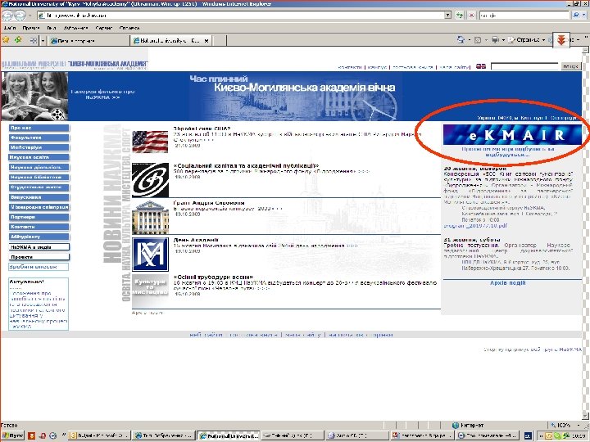590x442 pixels.
Task: Open the address bar dropdown arrow
Action: (x=447, y=15)
